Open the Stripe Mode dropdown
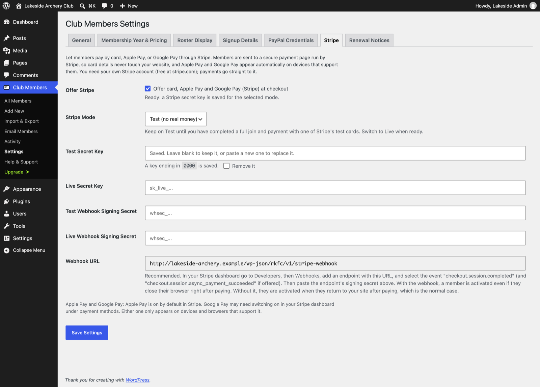Viewport: 540px width, 387px height. 175,119
